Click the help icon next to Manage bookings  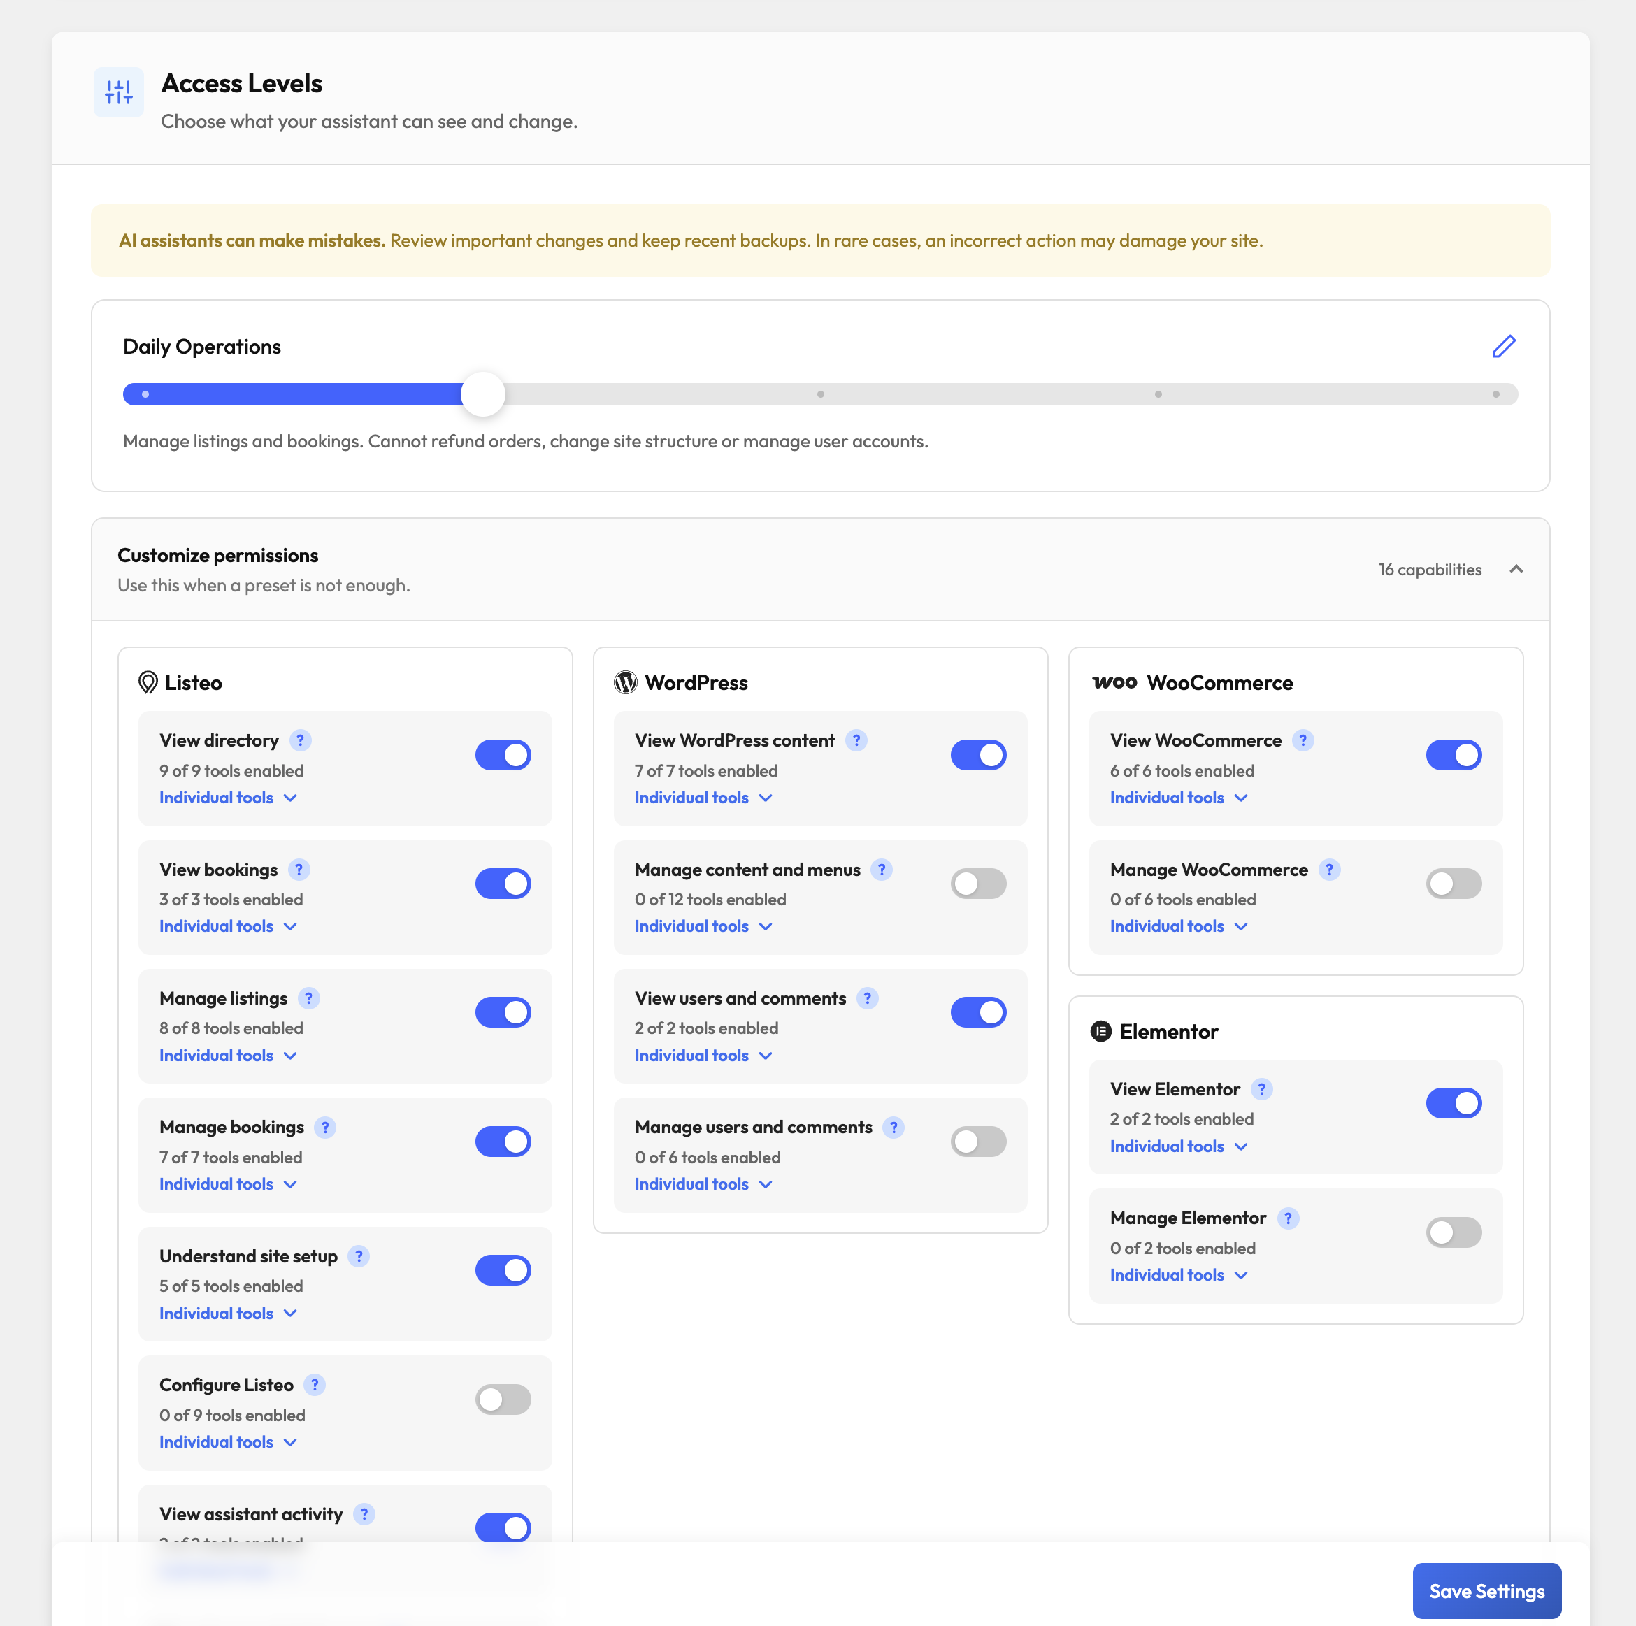(325, 1127)
